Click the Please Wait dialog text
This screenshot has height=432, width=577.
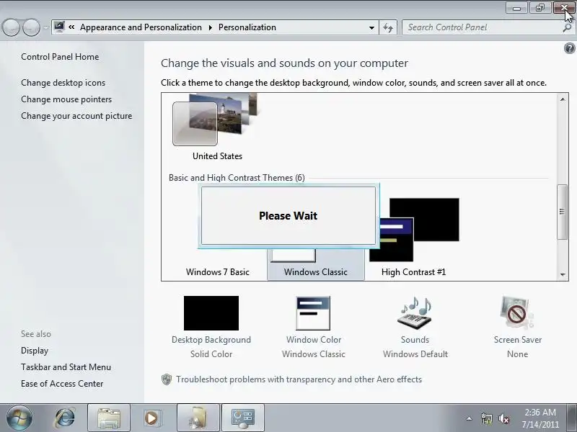pyautogui.click(x=288, y=215)
